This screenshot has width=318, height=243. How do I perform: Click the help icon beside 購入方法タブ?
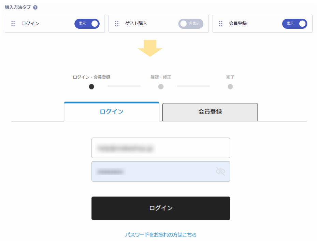click(35, 7)
